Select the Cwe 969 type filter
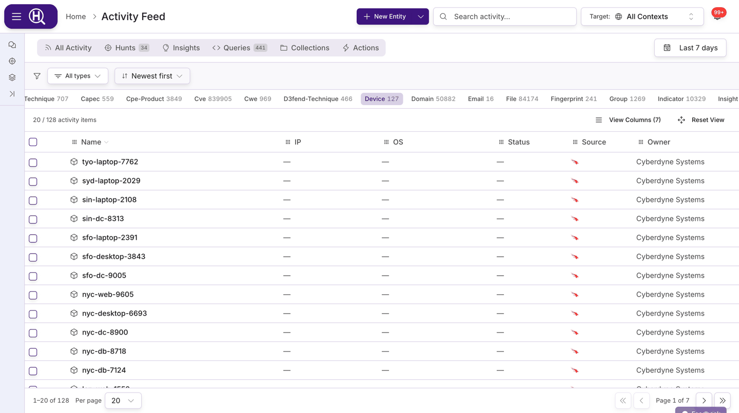This screenshot has height=413, width=739. coord(258,99)
